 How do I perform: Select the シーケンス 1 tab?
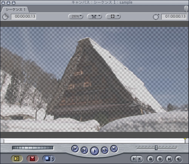pos(15,10)
